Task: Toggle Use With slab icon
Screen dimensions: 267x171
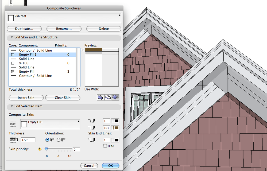Action: 108,98
